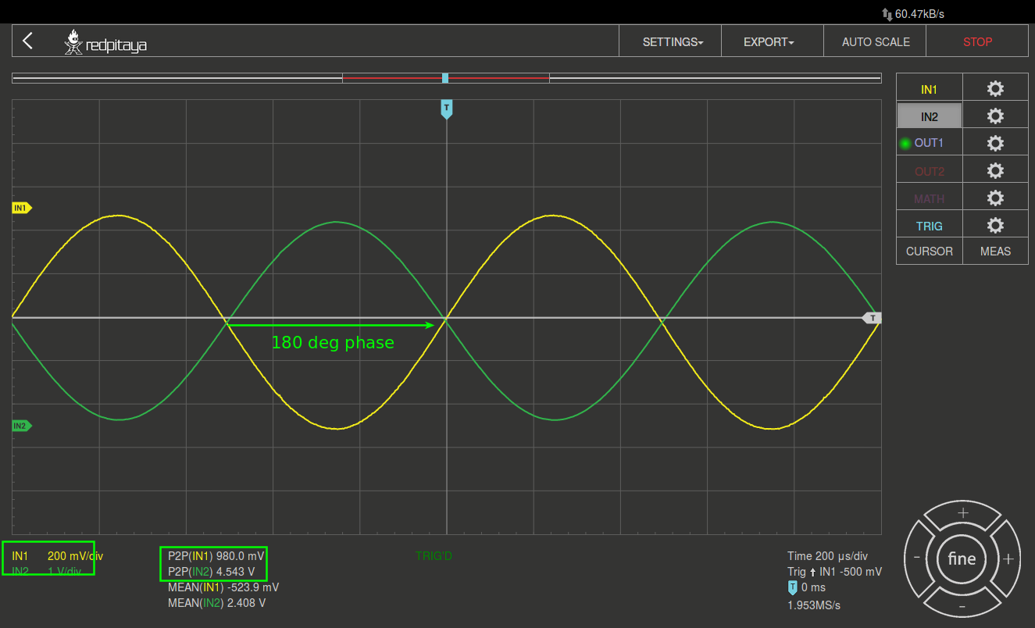Click the 1.953MS/s sample rate readout
This screenshot has height=628, width=1035.
point(814,605)
